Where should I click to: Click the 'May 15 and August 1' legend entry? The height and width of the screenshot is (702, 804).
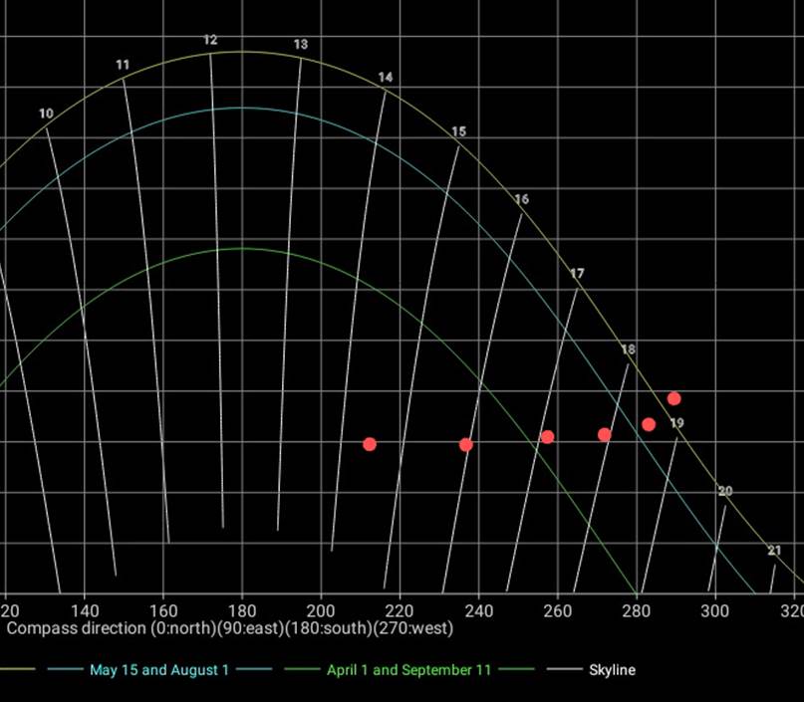tap(158, 670)
